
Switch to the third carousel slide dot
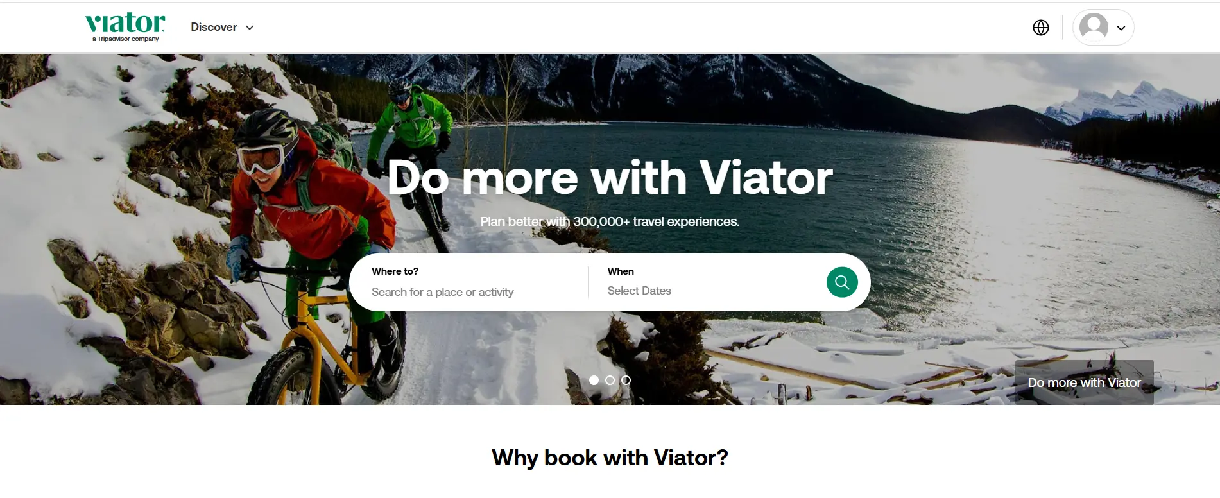(626, 381)
